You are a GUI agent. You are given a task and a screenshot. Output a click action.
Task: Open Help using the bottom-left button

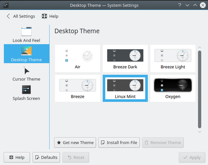[x=17, y=157]
